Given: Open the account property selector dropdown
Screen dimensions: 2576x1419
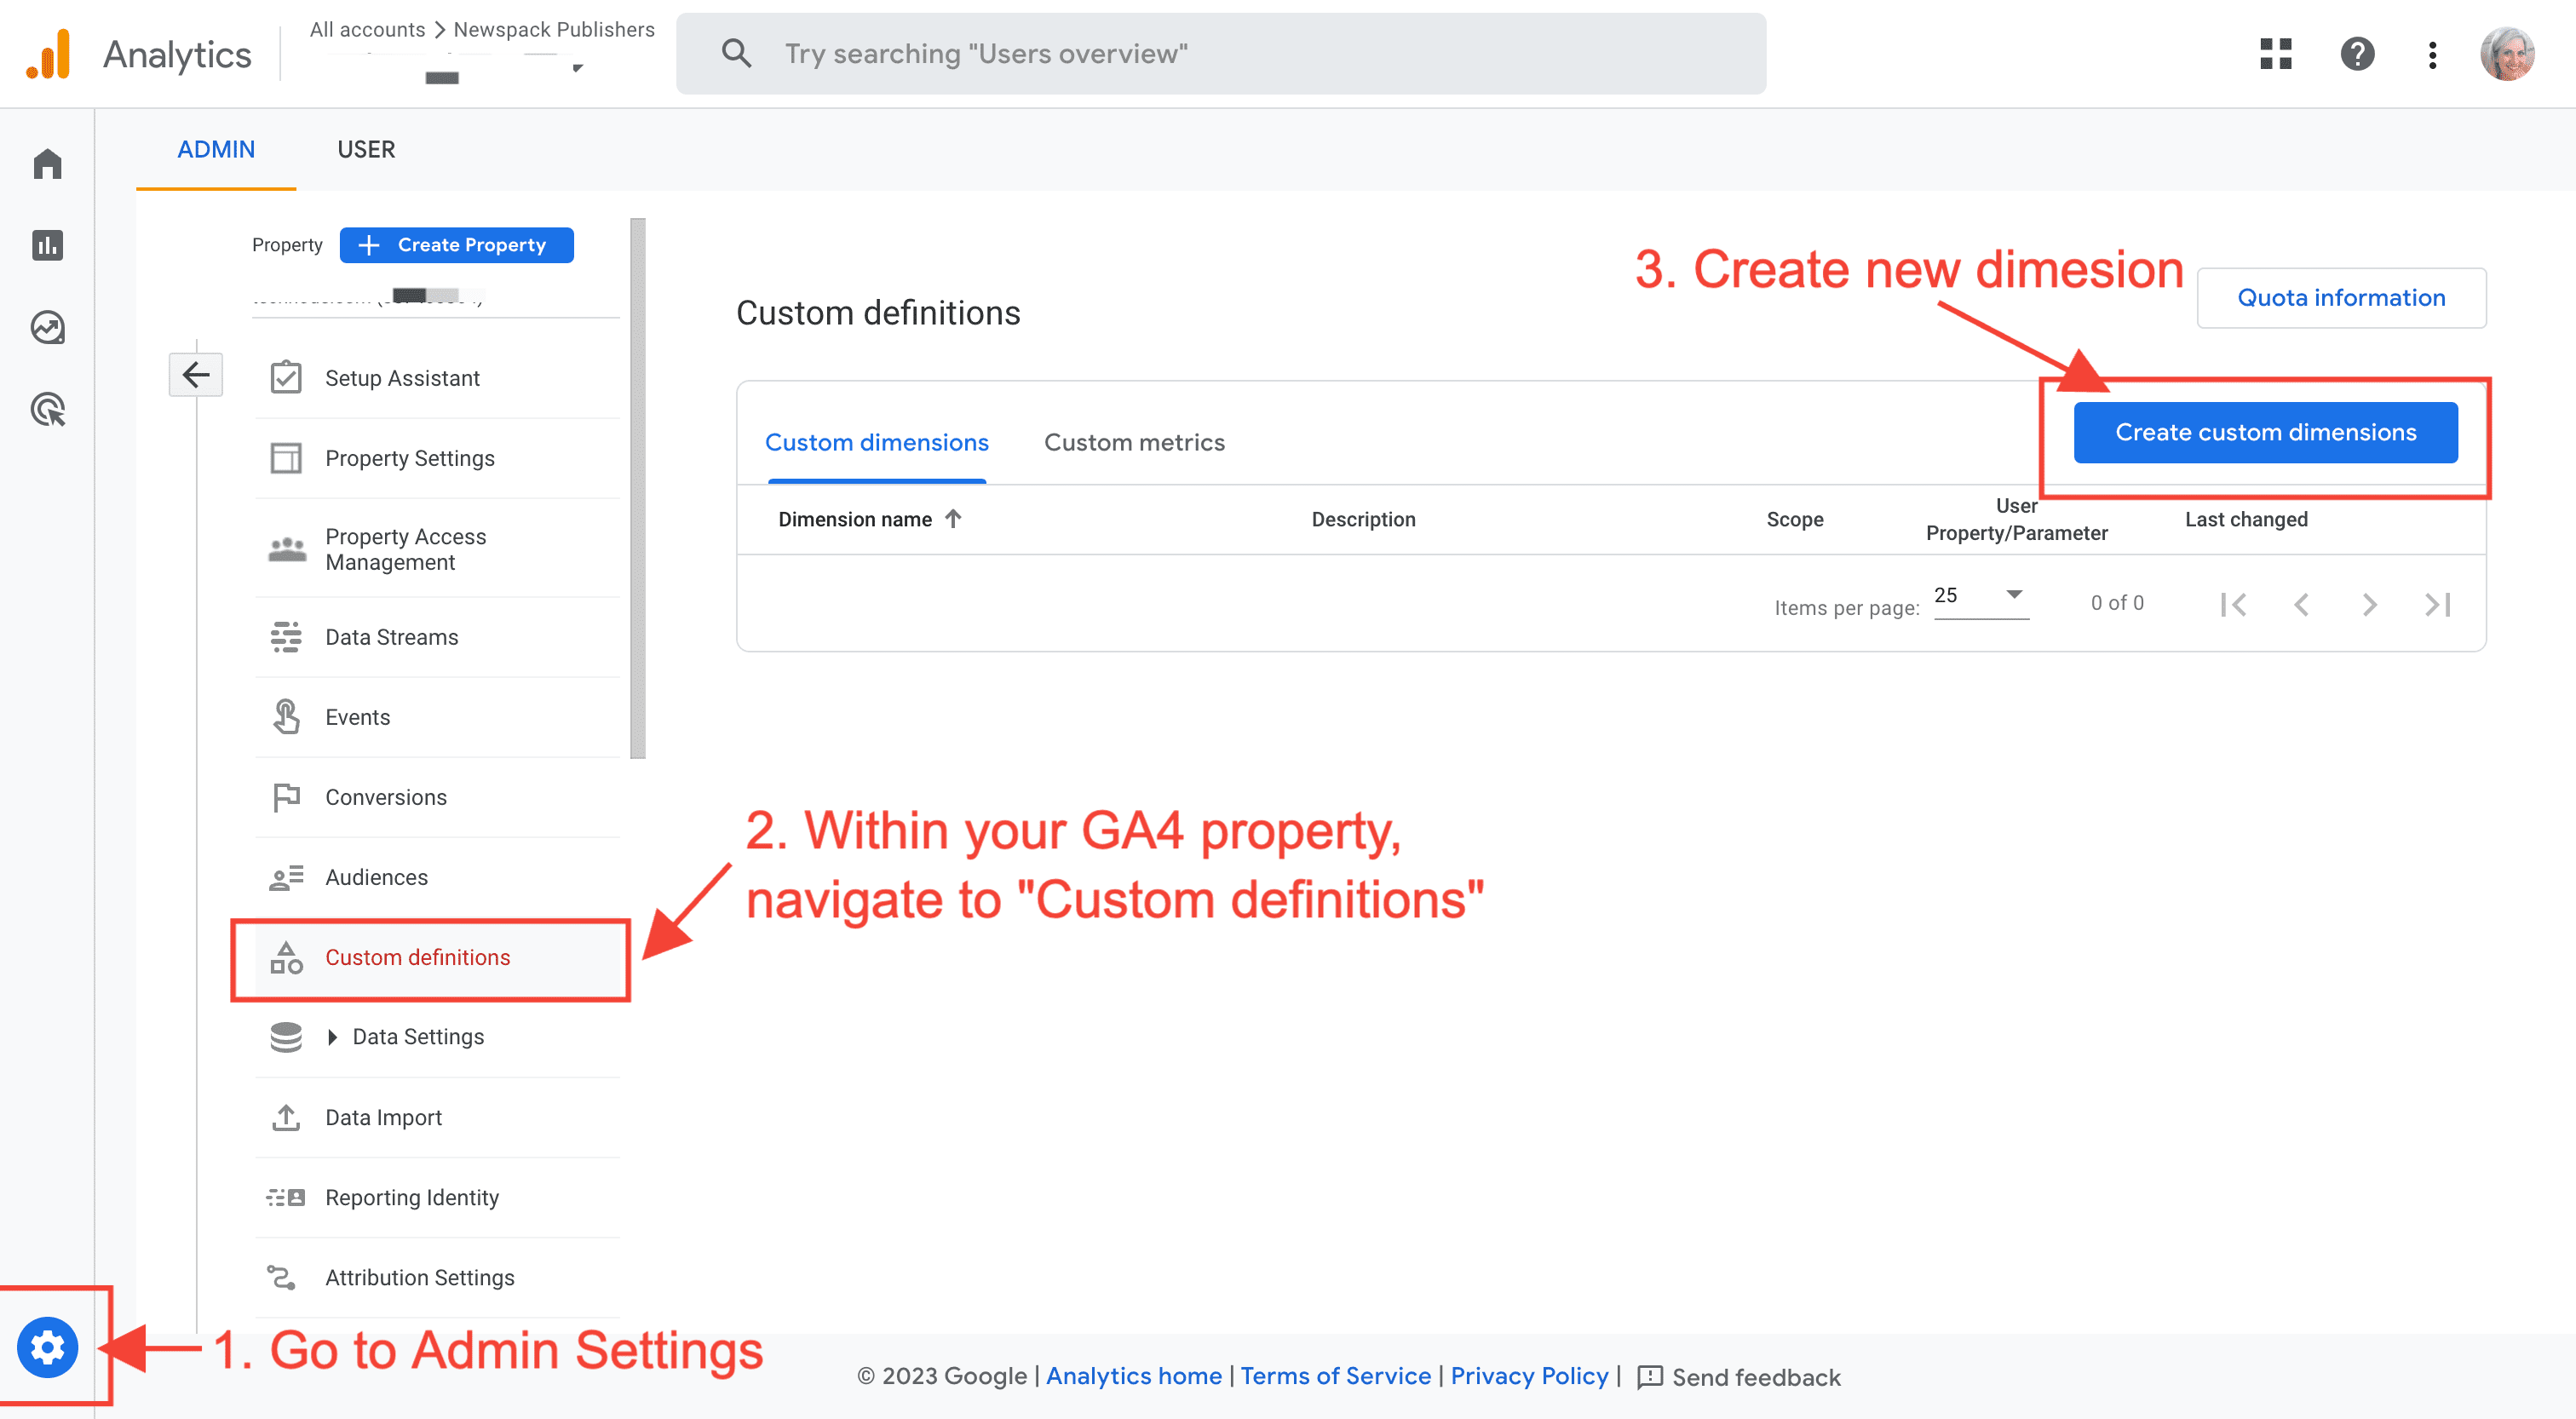Looking at the screenshot, I should click(577, 68).
